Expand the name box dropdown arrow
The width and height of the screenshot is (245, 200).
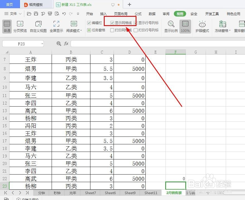tap(42, 44)
